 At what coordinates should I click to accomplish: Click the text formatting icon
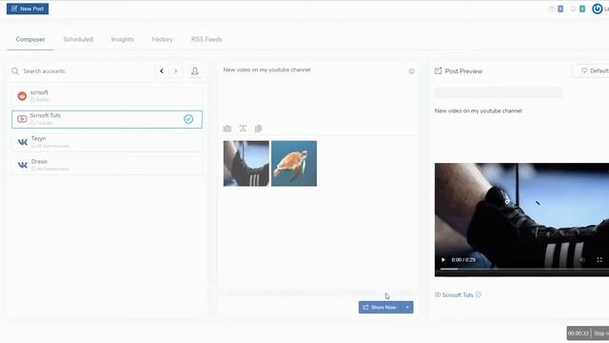[243, 129]
